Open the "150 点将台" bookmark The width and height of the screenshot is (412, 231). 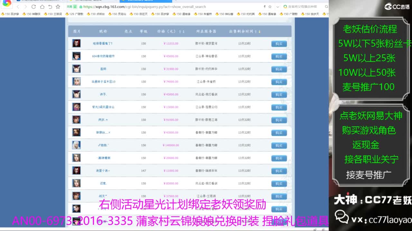(96, 14)
